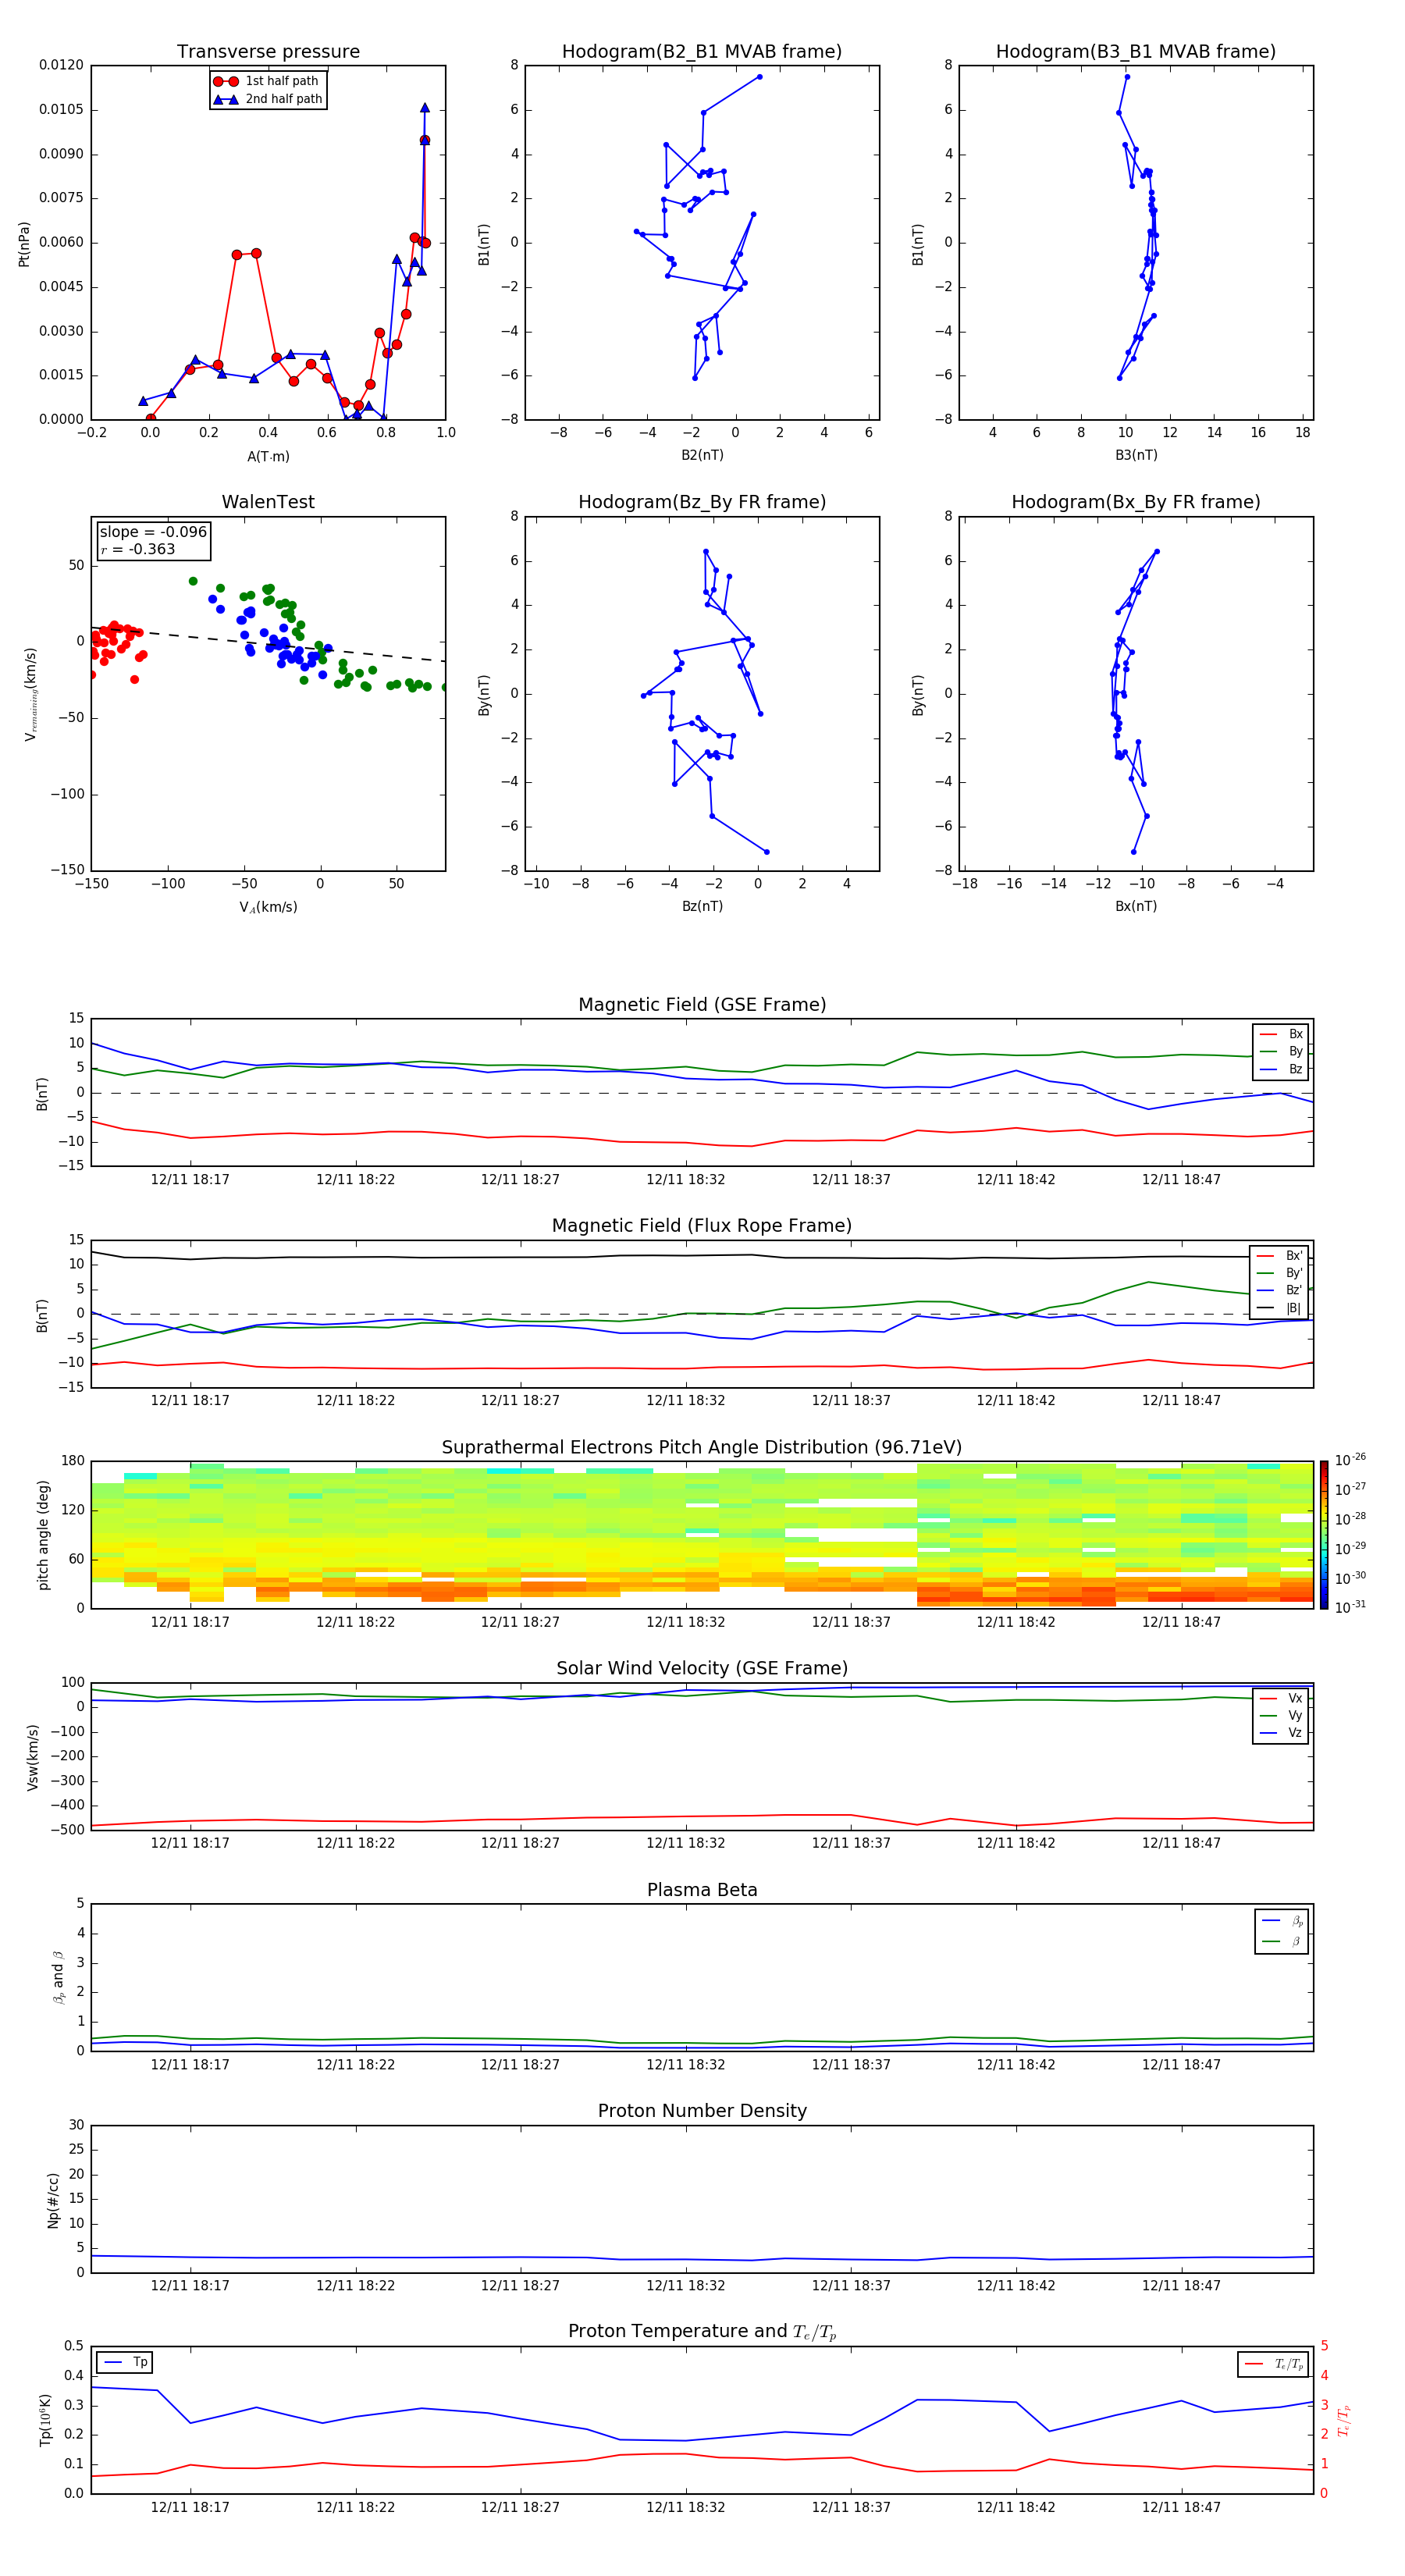Select the By entry in the GSE magnetic field legend

(x=1281, y=1051)
